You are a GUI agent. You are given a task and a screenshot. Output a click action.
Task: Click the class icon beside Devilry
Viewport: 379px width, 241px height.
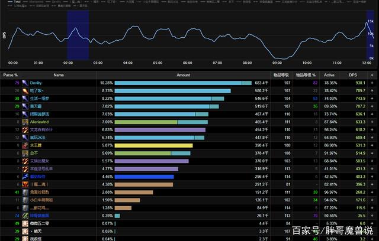(x=25, y=83)
